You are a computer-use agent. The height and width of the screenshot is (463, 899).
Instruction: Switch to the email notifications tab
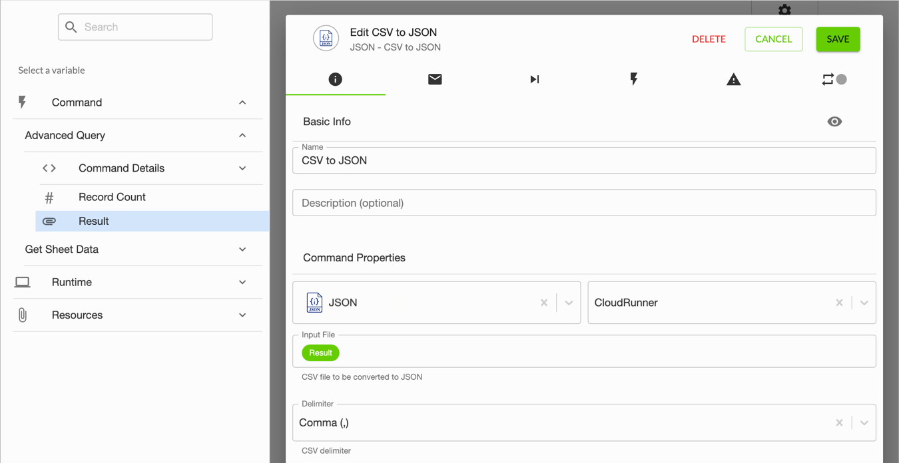pyautogui.click(x=435, y=79)
